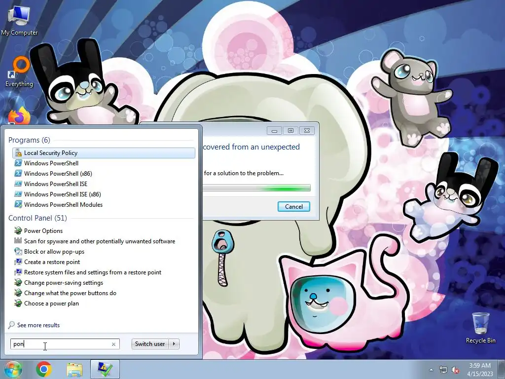The image size is (505, 379).
Task: Minimize the error recovery dialog
Action: tap(274, 130)
